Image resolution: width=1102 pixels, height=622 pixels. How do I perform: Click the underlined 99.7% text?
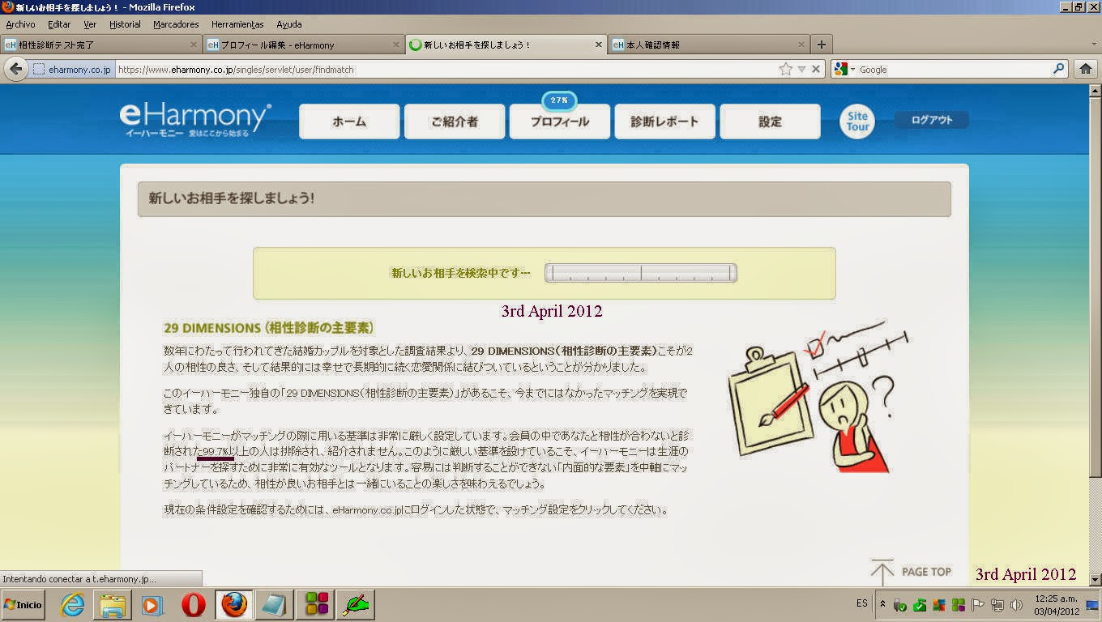(x=216, y=451)
